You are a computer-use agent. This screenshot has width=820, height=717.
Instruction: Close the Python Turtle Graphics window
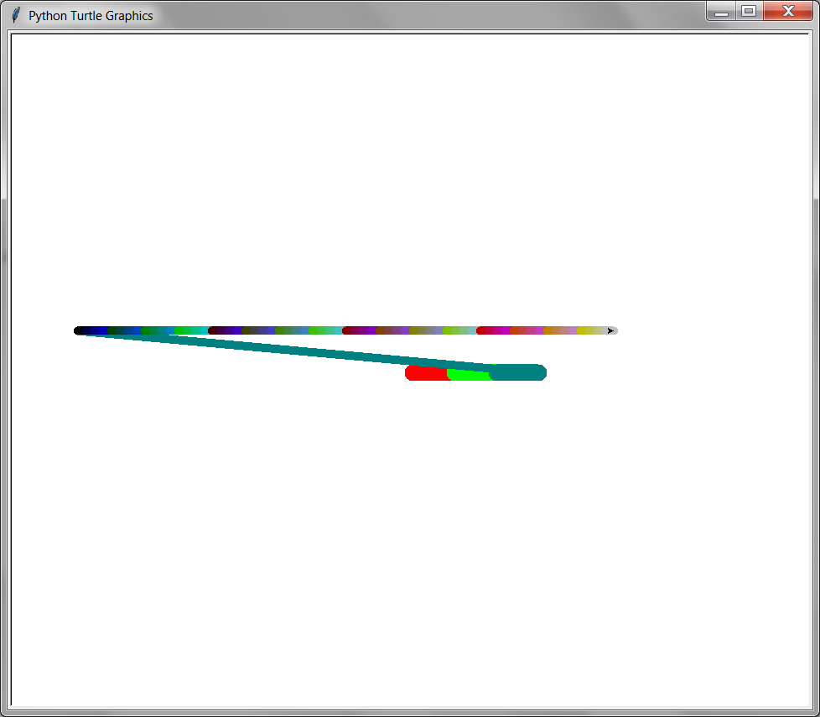point(788,12)
